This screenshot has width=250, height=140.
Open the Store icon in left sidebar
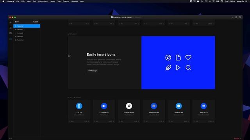pyautogui.click(x=11, y=39)
